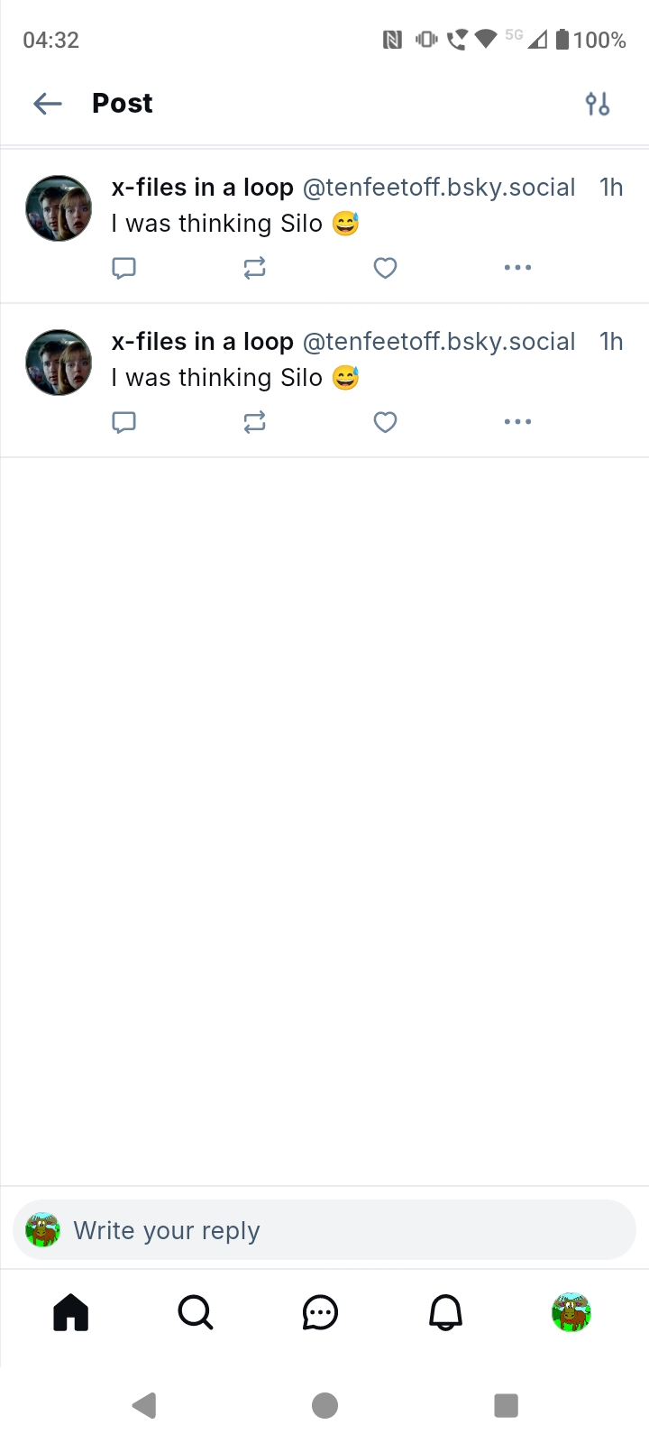The width and height of the screenshot is (649, 1443).
Task: Open x-files in a loop profile name on first post
Action: [203, 188]
